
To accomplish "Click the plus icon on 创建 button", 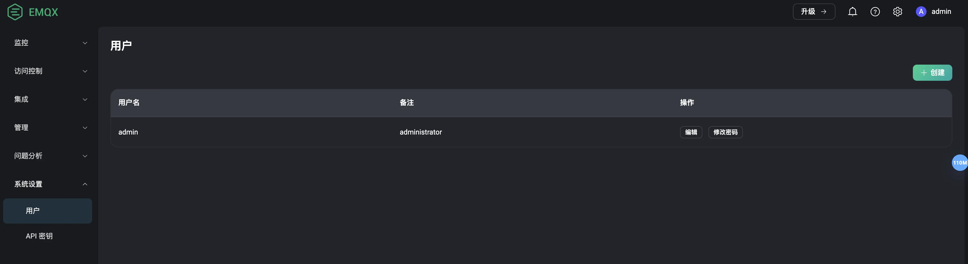I will coord(924,73).
